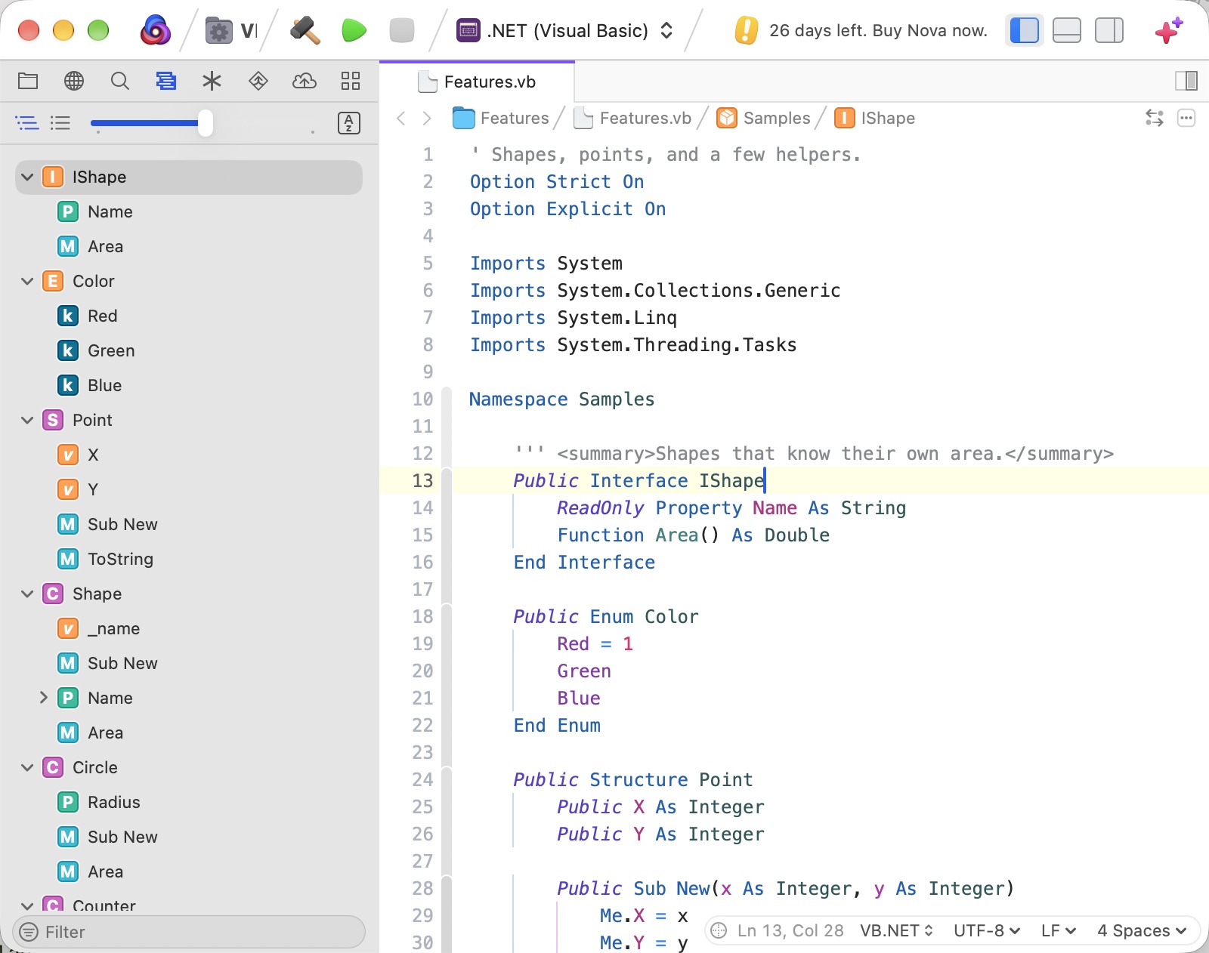The width and height of the screenshot is (1209, 953).
Task: Click the IShape breadcrumb item
Action: 875,118
